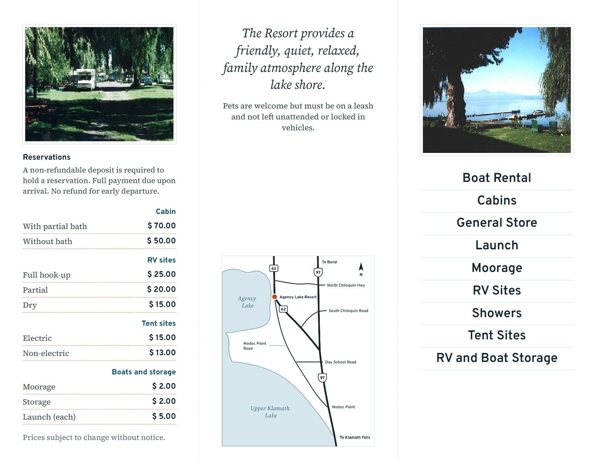Click the North Chiloquin Hwy map label

click(346, 285)
